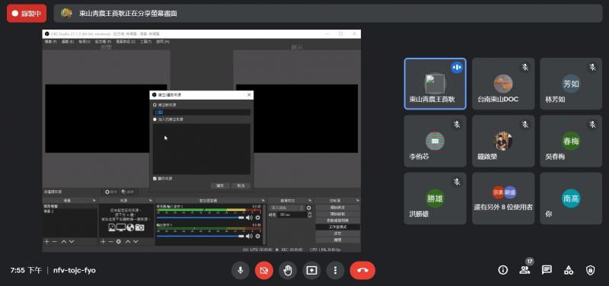Open the 檢視 menu in OBS window
609x286 pixels.
pyautogui.click(x=84, y=42)
